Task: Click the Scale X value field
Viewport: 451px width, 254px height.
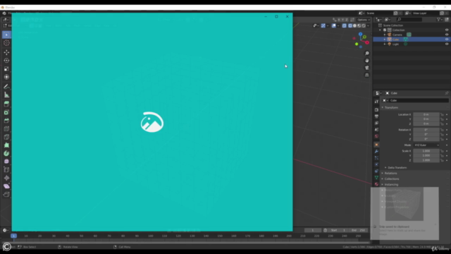Action: (426, 151)
